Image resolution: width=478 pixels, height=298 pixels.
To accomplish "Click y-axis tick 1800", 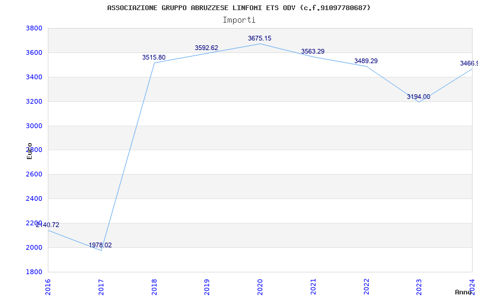I will pyautogui.click(x=33, y=272).
